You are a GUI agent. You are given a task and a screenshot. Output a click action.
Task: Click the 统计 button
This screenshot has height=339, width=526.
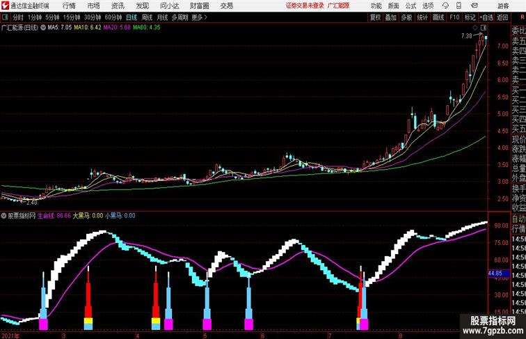click(422, 17)
